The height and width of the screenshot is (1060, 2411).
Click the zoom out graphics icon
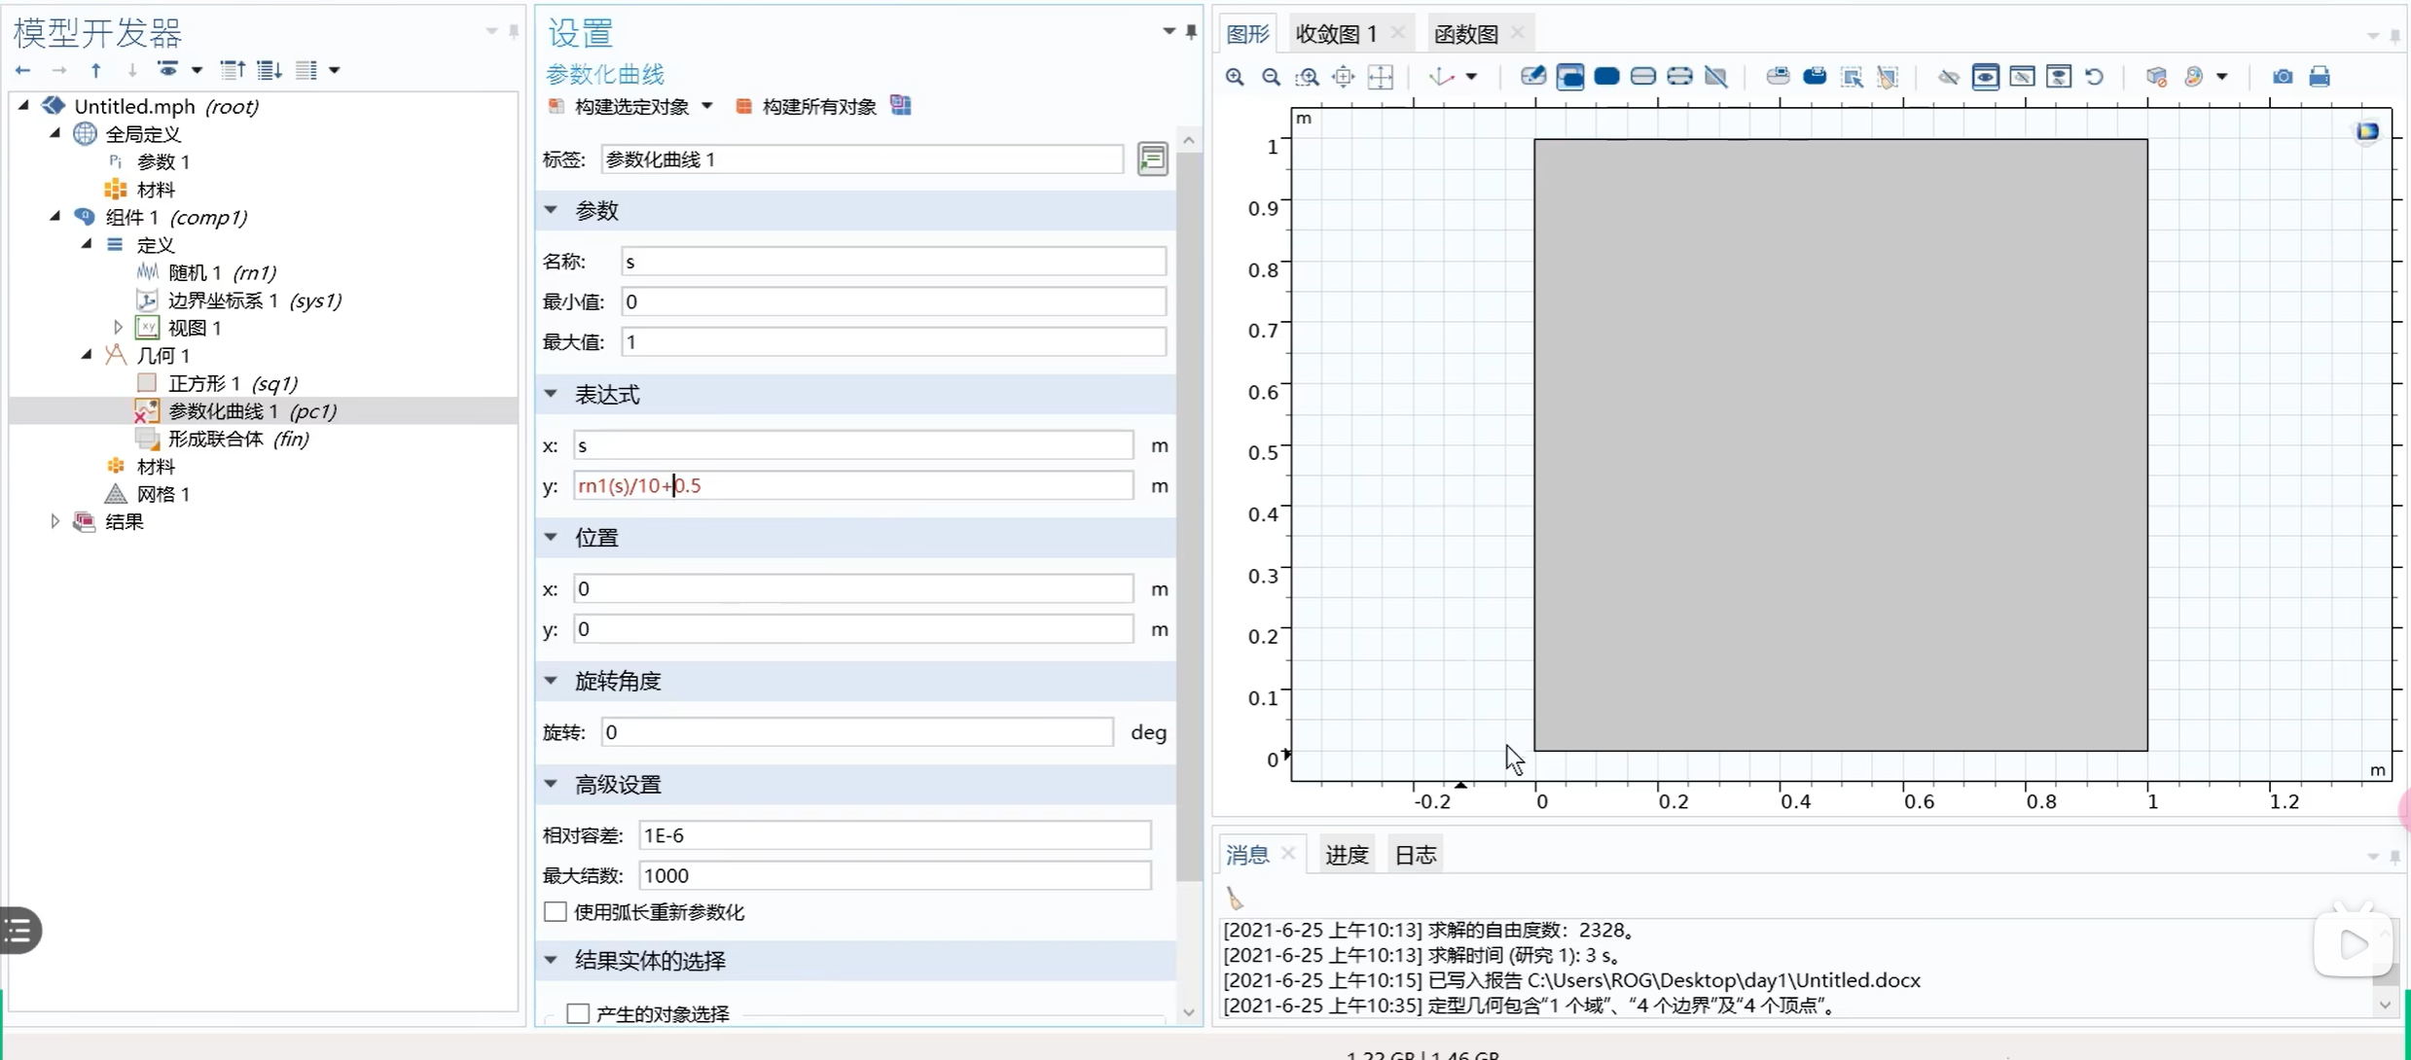pyautogui.click(x=1271, y=77)
